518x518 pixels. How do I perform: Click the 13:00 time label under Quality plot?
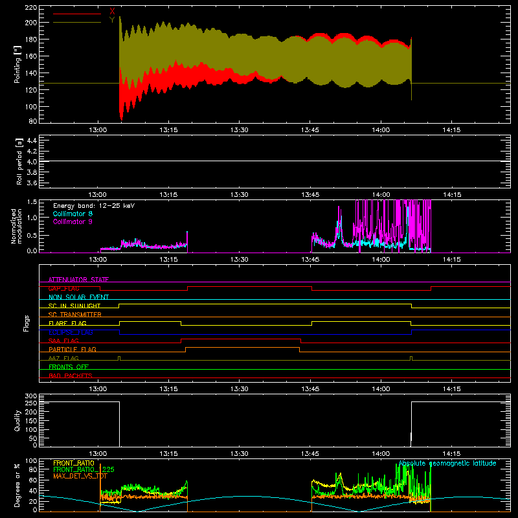point(98,454)
